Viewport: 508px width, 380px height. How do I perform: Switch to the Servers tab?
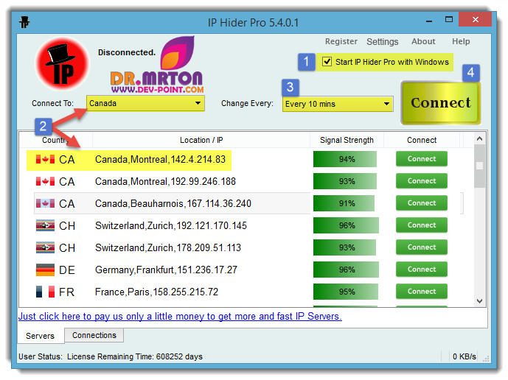(40, 336)
